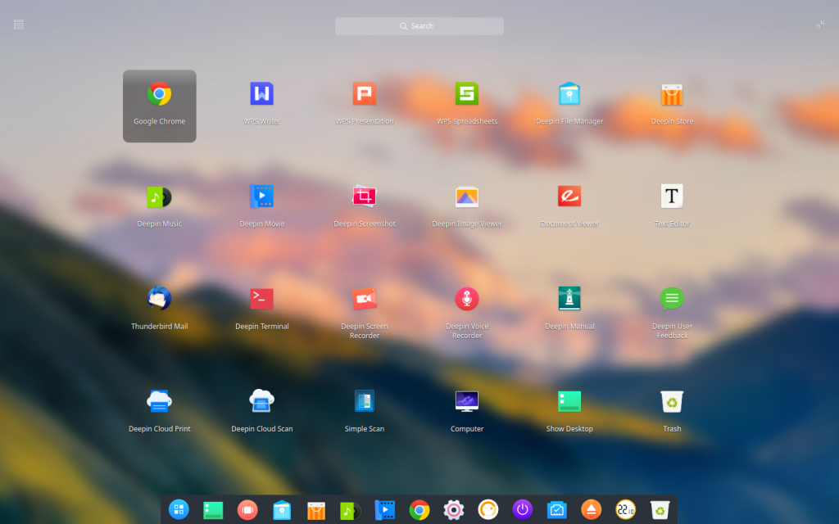The image size is (839, 524).
Task: Activate Show Desktop
Action: click(569, 401)
